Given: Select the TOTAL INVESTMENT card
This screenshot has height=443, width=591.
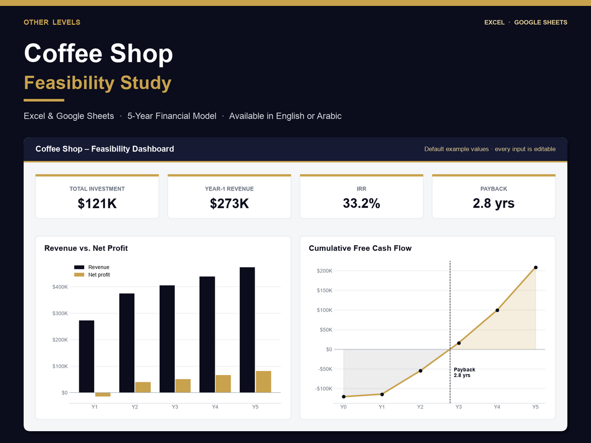Looking at the screenshot, I should point(97,196).
